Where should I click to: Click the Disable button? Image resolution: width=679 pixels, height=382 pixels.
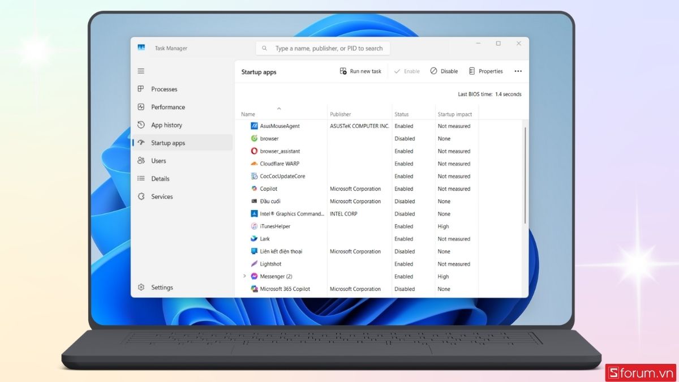click(444, 71)
